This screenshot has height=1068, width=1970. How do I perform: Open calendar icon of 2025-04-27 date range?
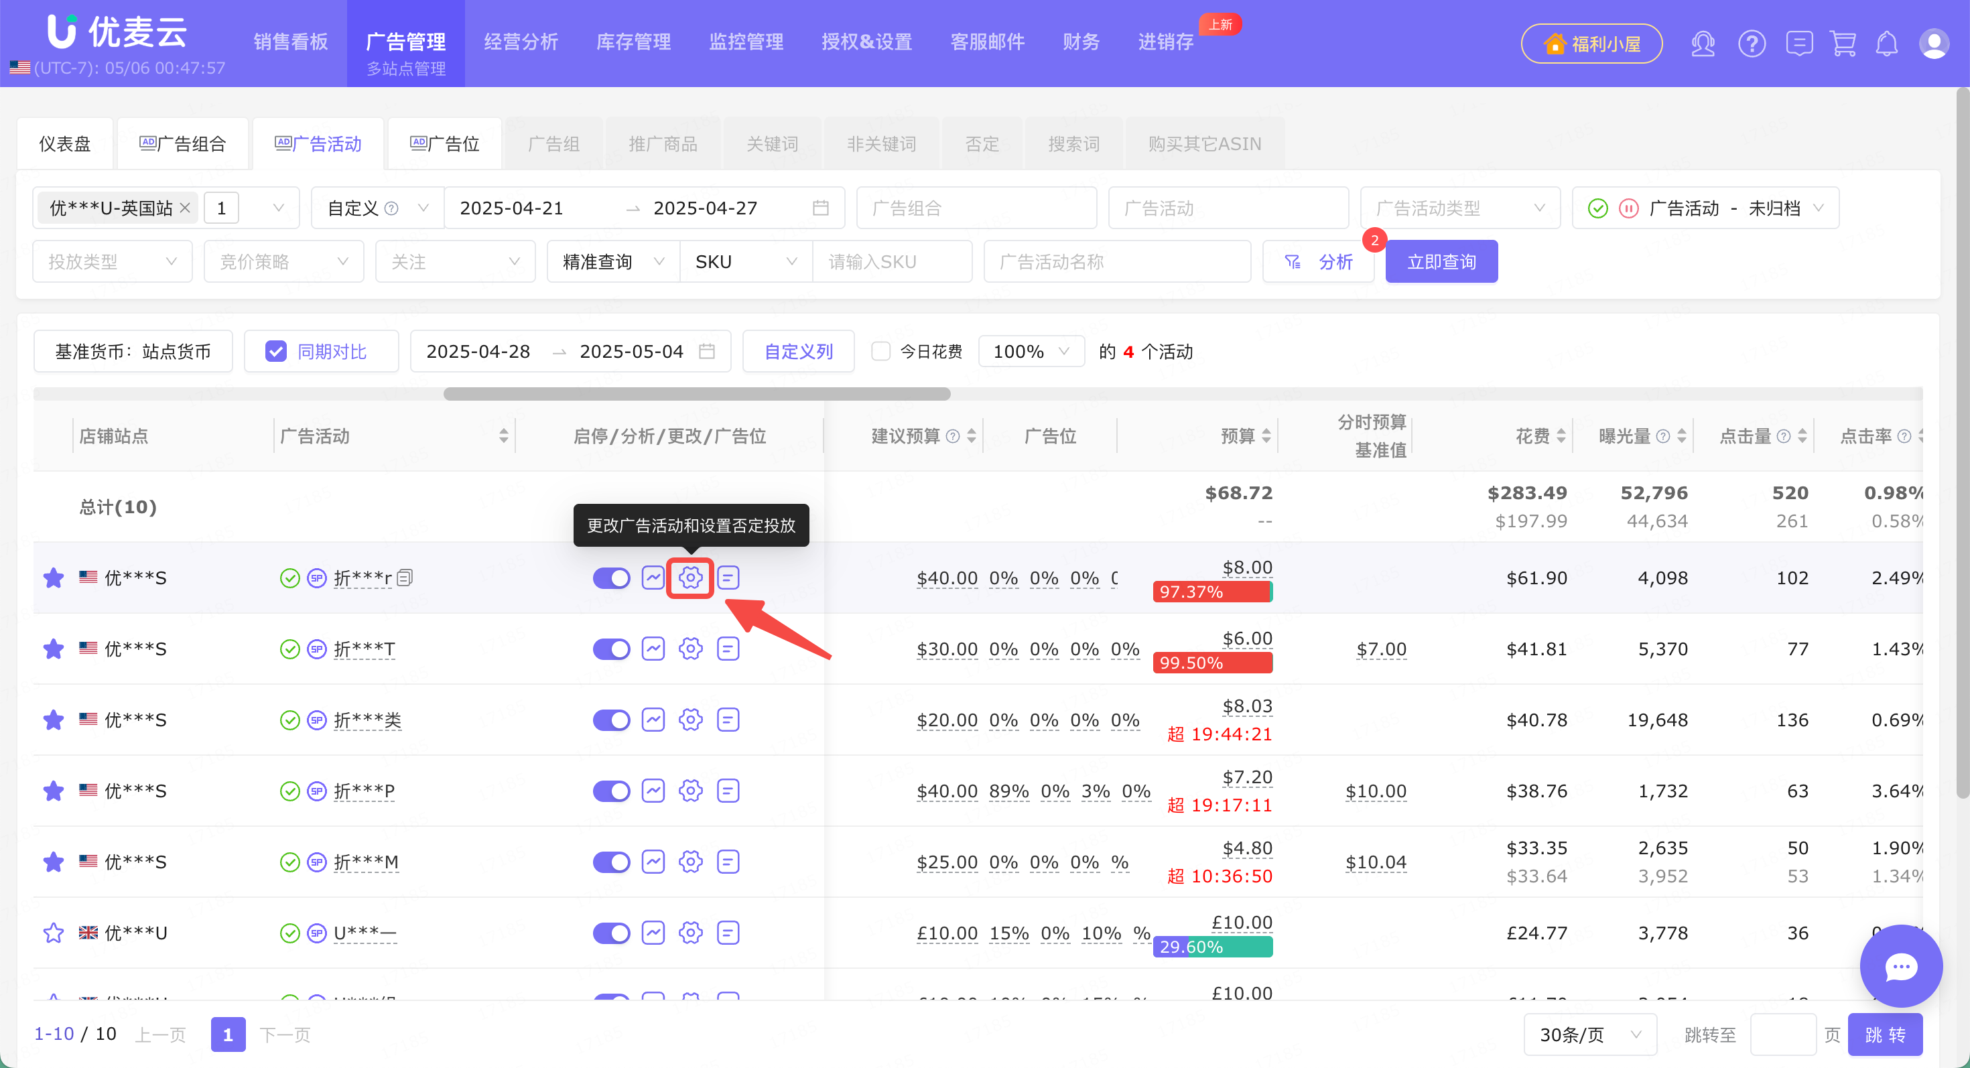point(821,208)
